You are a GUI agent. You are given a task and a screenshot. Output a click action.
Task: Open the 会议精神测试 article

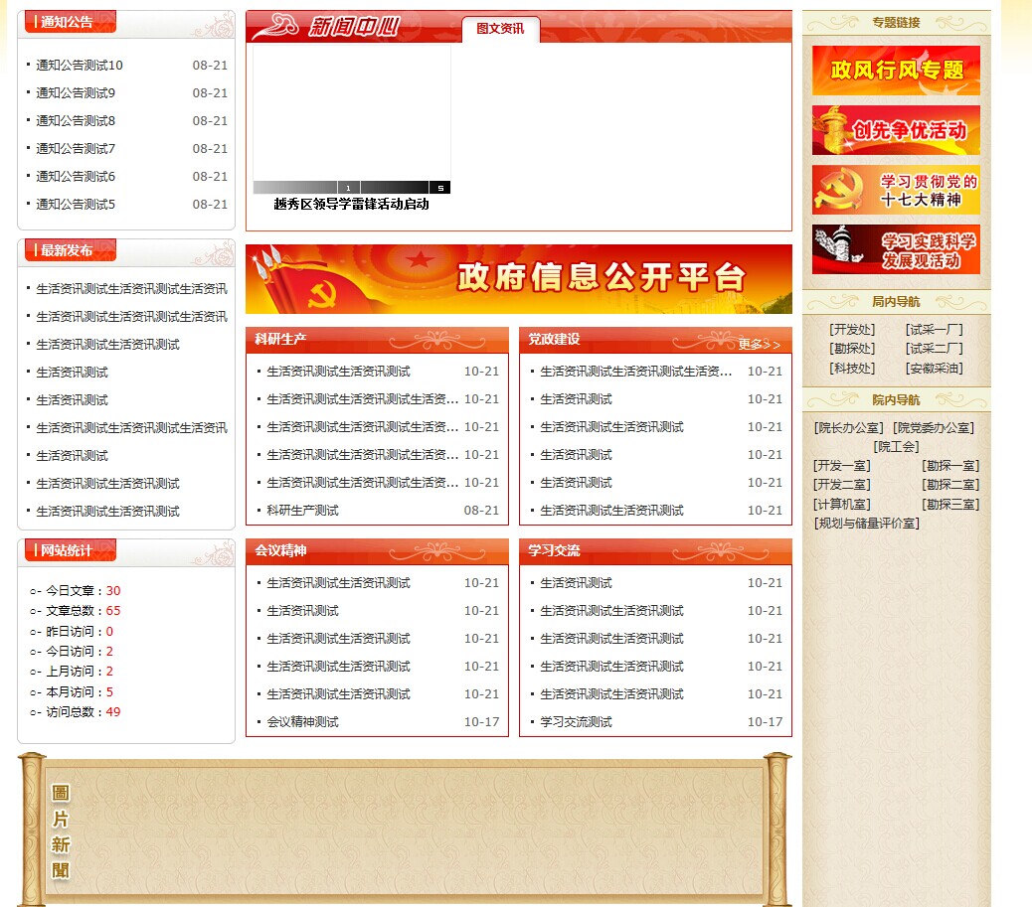tap(302, 722)
